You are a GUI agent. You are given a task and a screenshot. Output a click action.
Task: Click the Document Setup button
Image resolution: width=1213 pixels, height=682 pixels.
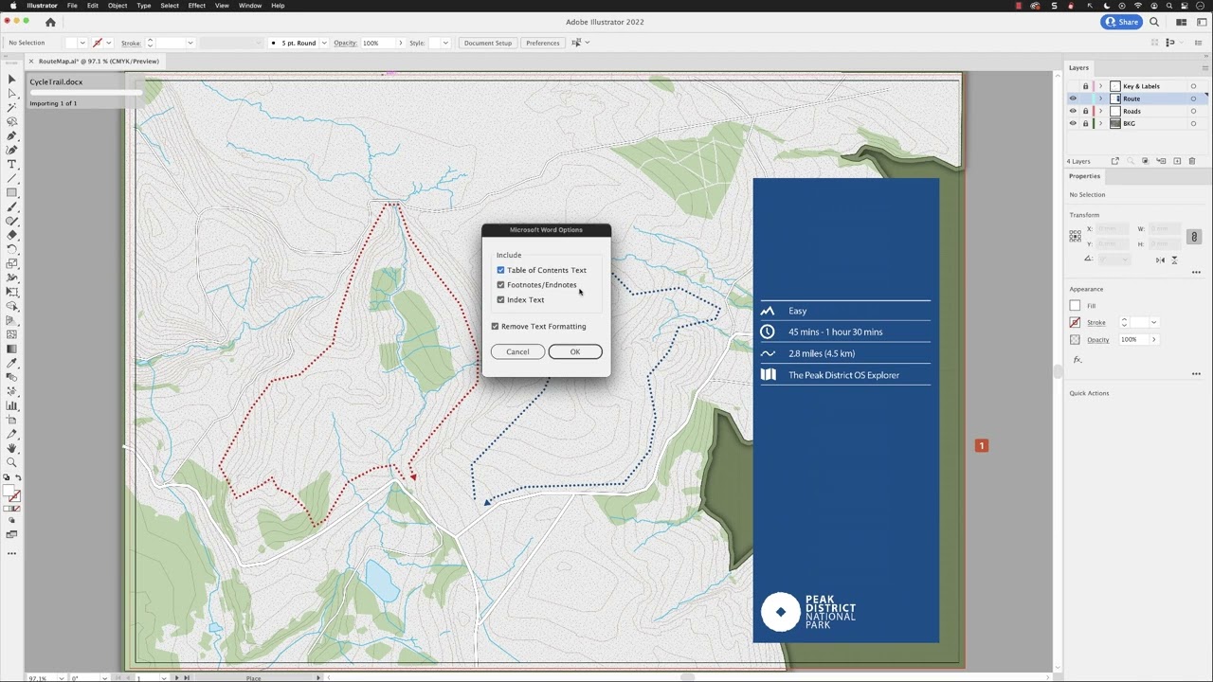click(x=488, y=43)
